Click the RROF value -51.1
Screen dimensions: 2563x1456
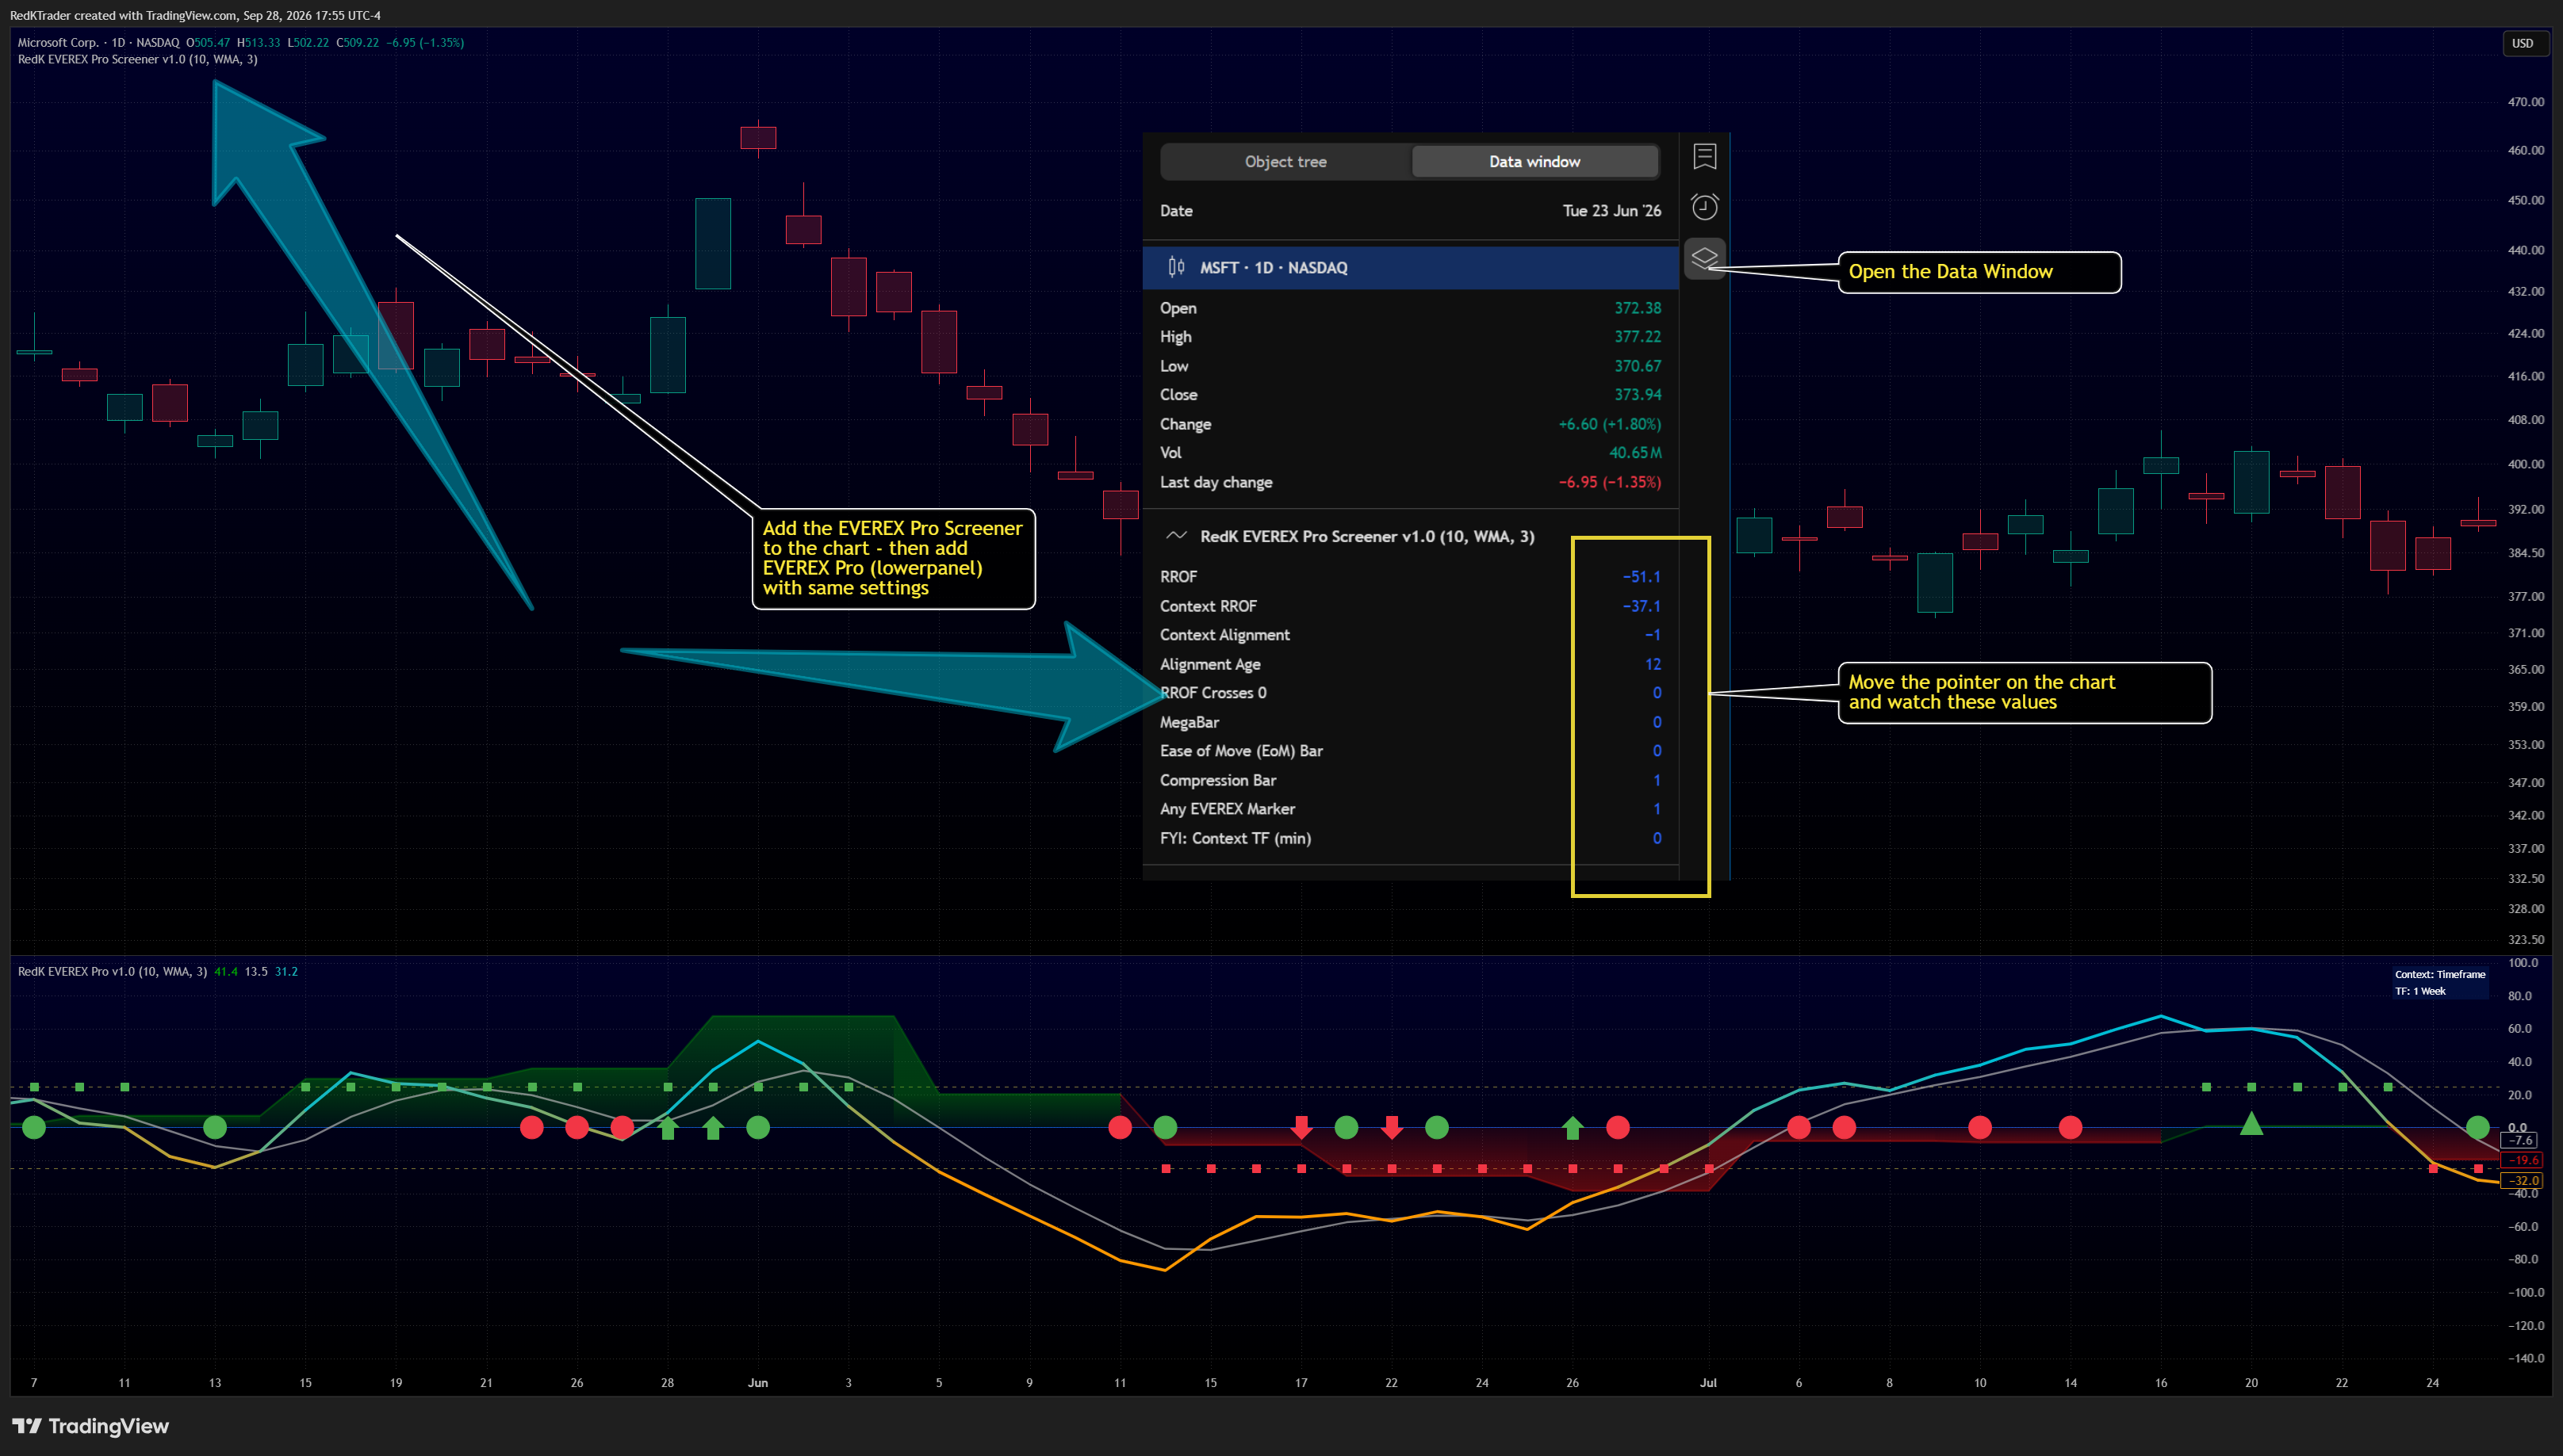[1642, 576]
